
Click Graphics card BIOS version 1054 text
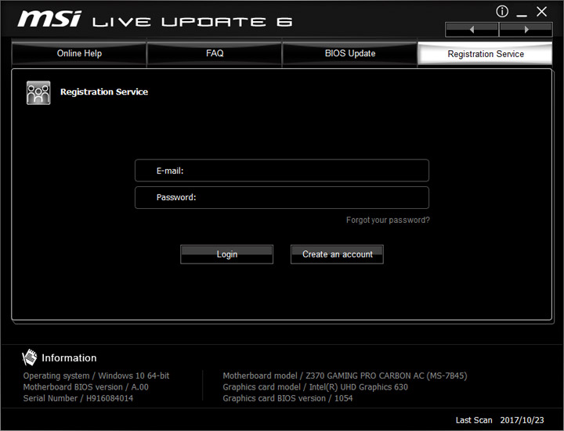[287, 398]
